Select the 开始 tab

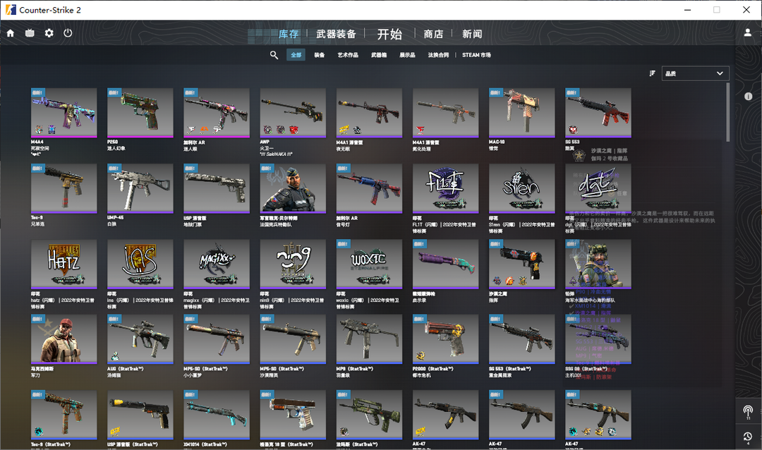click(389, 34)
